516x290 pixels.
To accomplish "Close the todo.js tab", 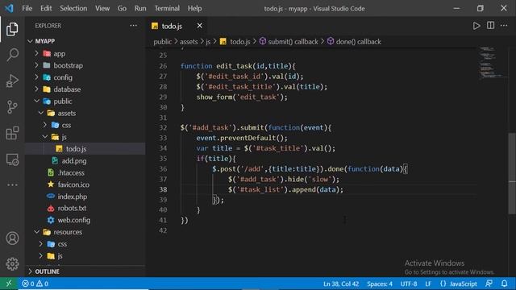I will pyautogui.click(x=199, y=26).
